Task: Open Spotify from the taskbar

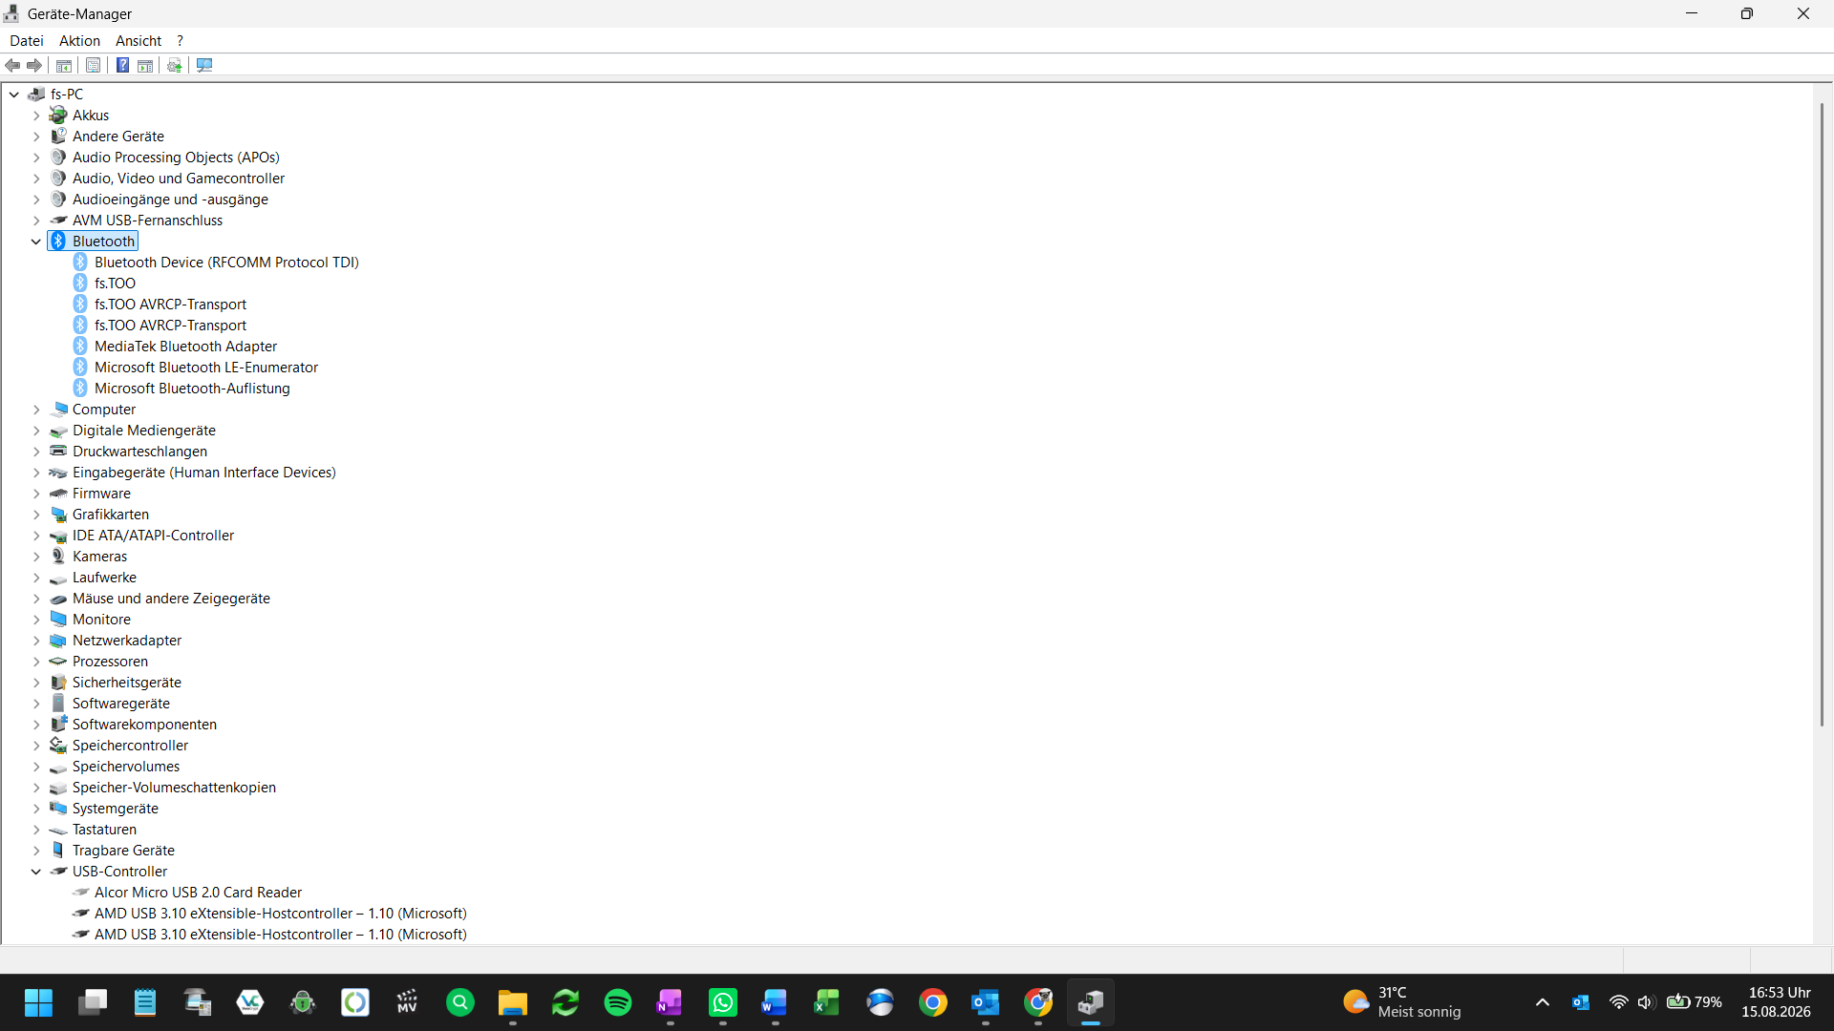Action: point(618,1002)
